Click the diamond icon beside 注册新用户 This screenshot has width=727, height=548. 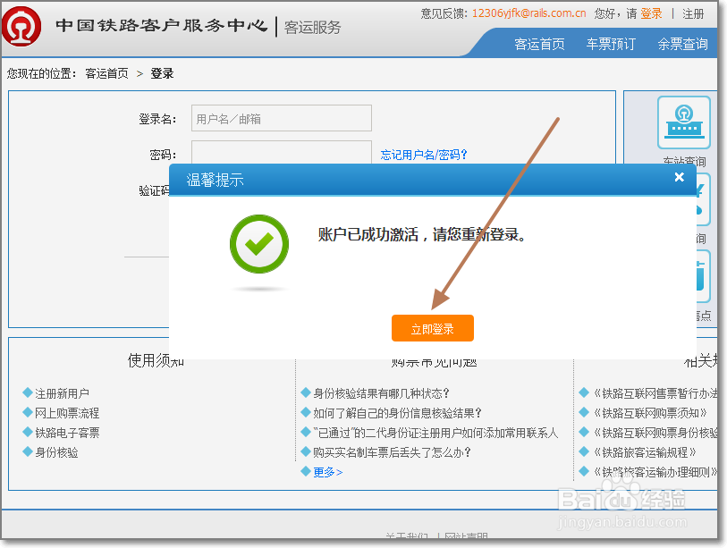tap(29, 392)
